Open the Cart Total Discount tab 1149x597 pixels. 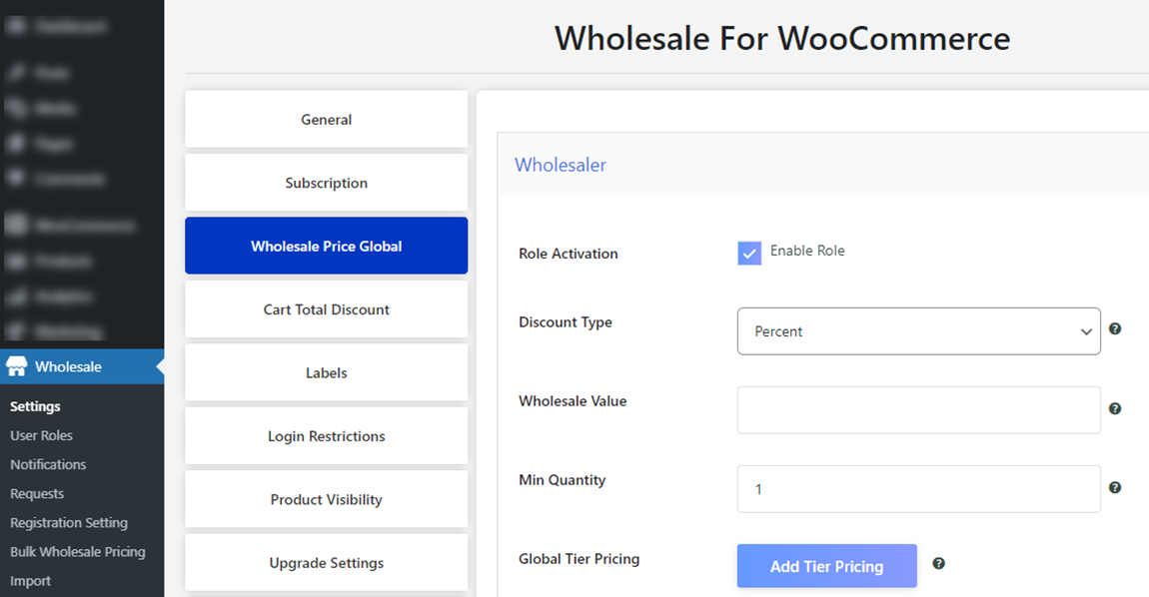pyautogui.click(x=326, y=309)
